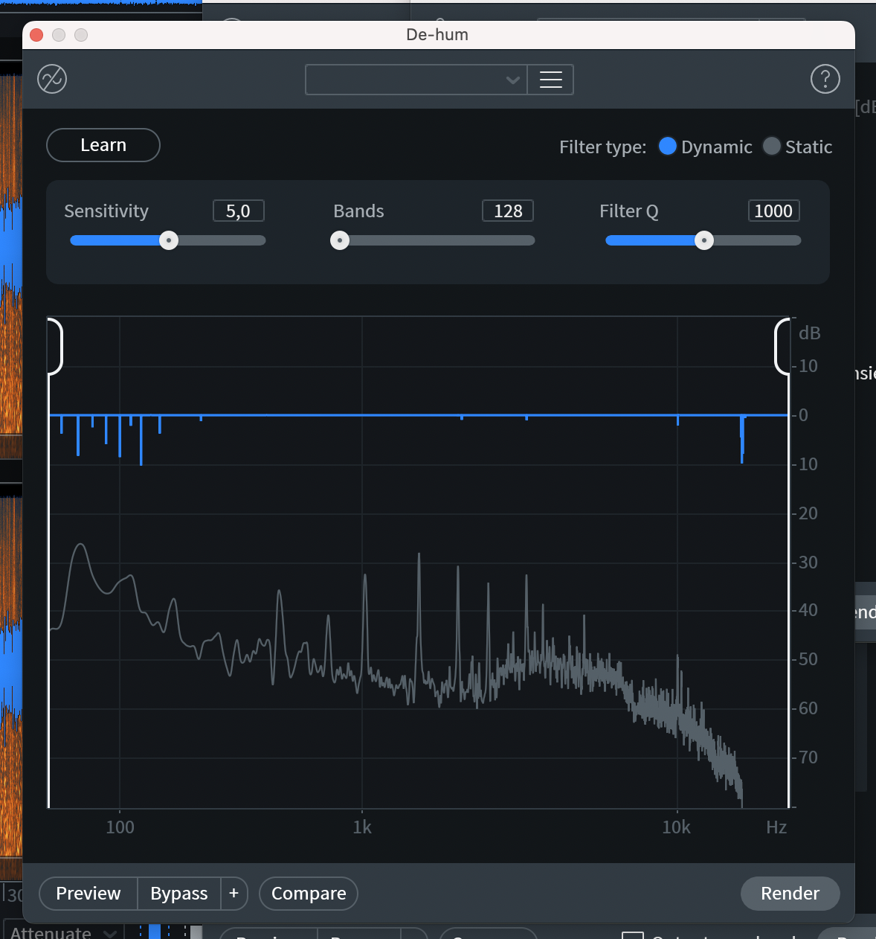Select the Dynamic filter type
Image resolution: width=876 pixels, height=939 pixels.
pyautogui.click(x=668, y=147)
